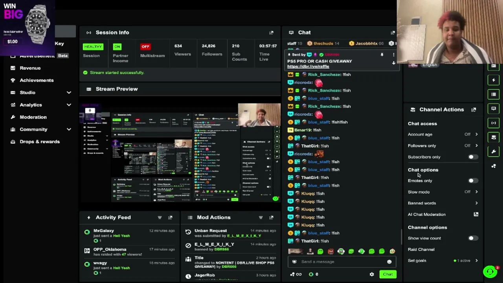Open Mod Actions filter options
The image size is (503, 283).
261,217
